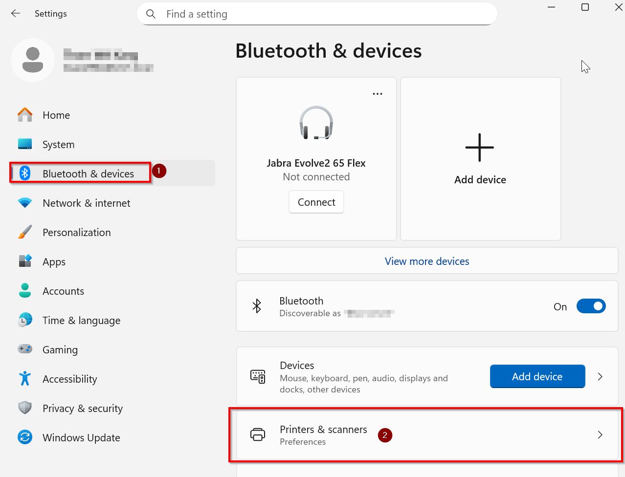The width and height of the screenshot is (625, 477).
Task: Click the Accessibility figure icon
Action: 25,379
